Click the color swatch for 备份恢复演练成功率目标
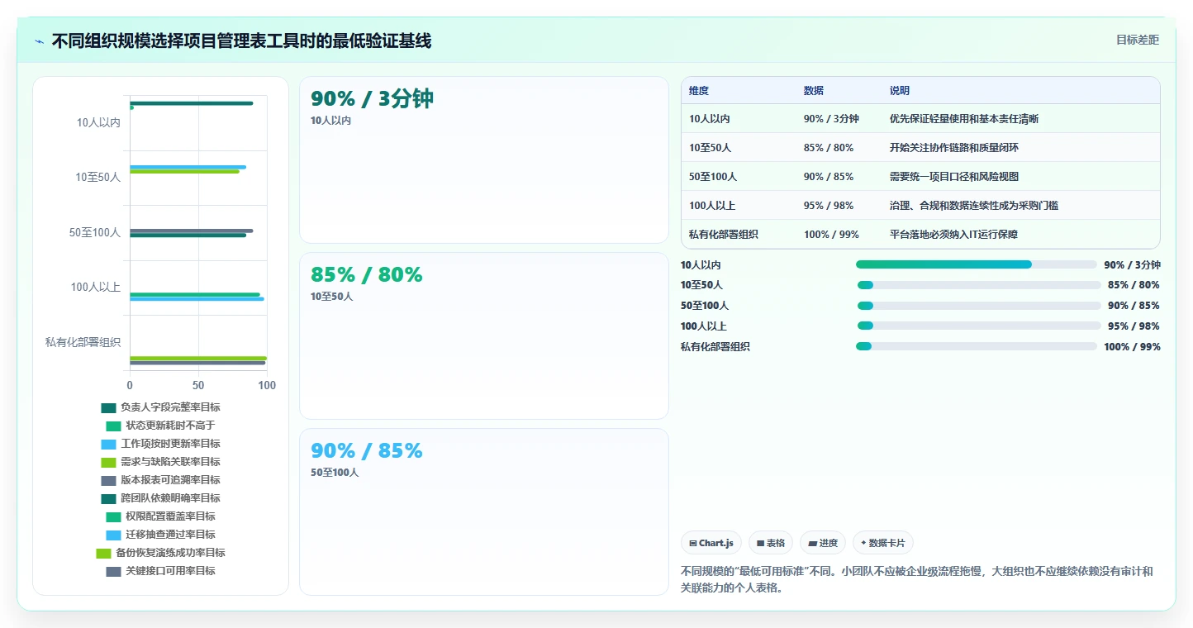The height and width of the screenshot is (628, 1193). point(103,553)
